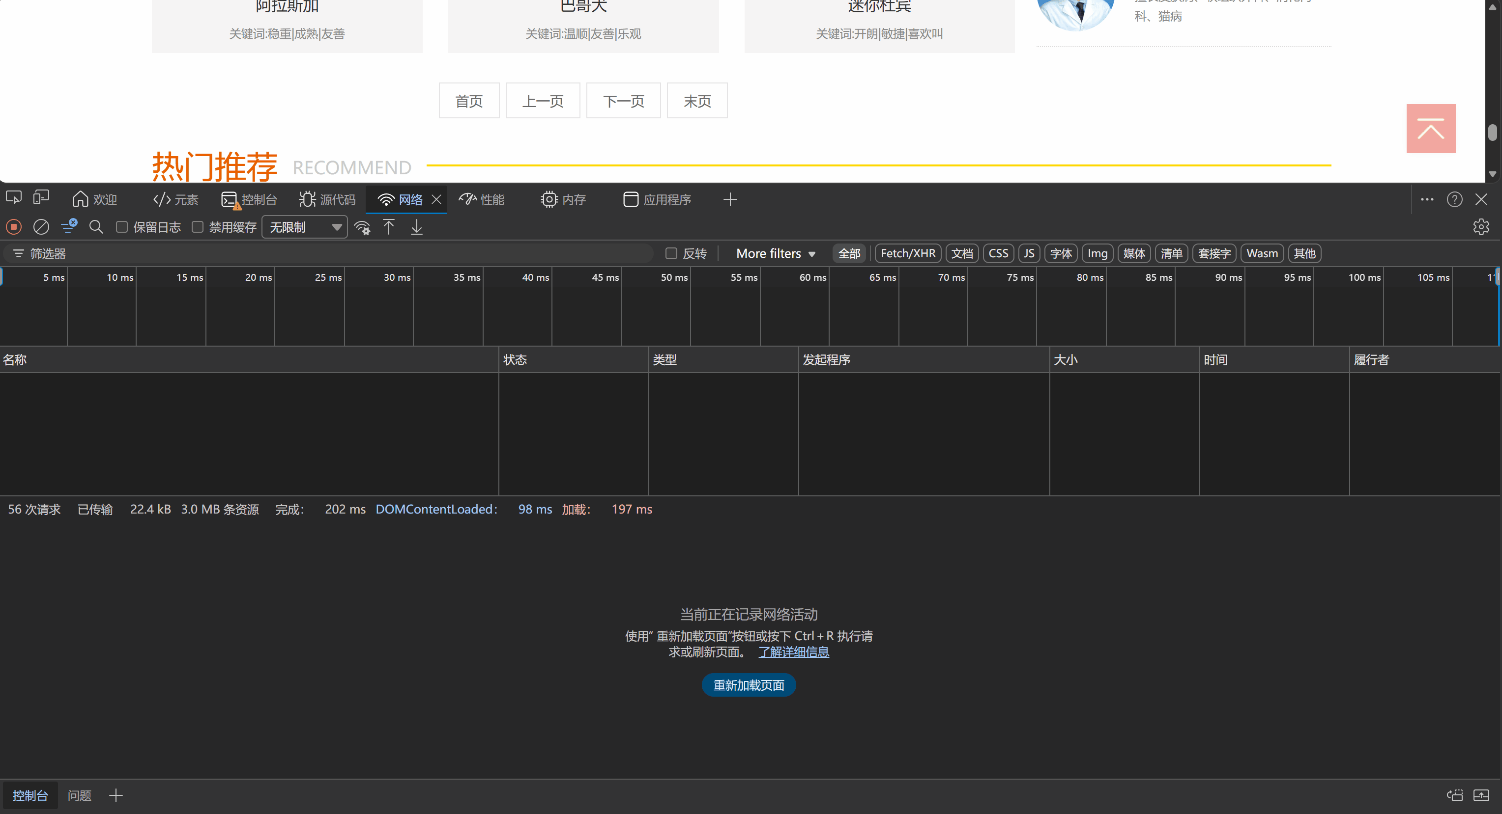
Task: Open the 无限制 throttling dropdown
Action: pyautogui.click(x=304, y=227)
